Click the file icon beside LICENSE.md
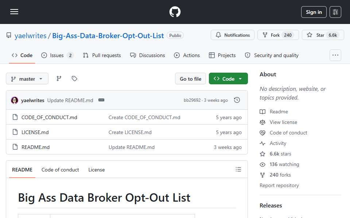This screenshot has width=350, height=218. pos(15,132)
